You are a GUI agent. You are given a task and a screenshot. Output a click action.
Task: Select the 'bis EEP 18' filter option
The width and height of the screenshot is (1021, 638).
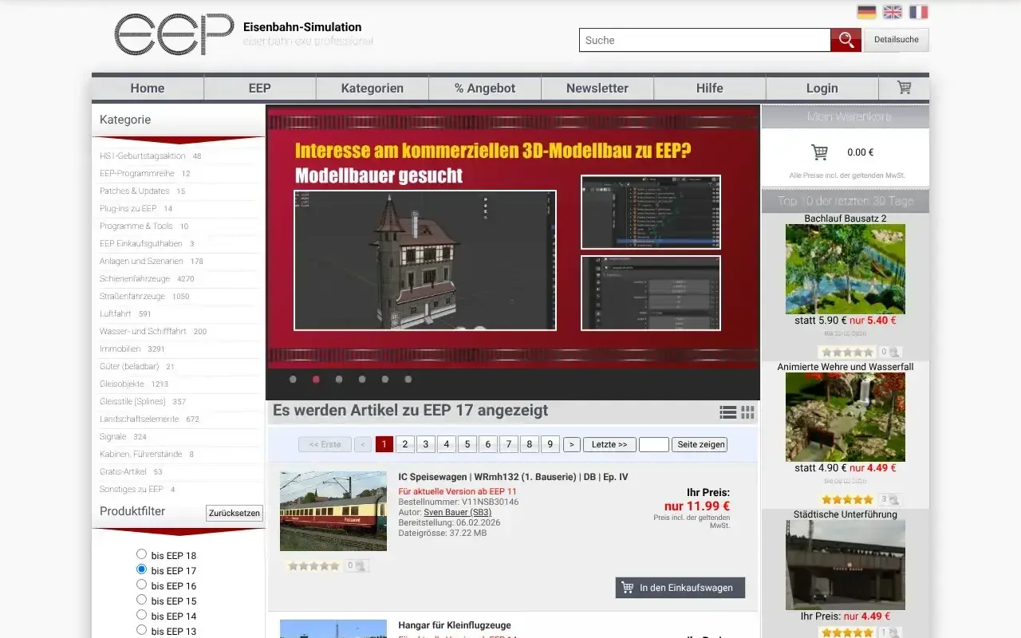141,554
